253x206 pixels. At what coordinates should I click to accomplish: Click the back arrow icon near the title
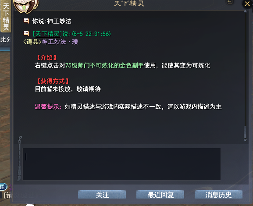pyautogui.click(x=230, y=2)
